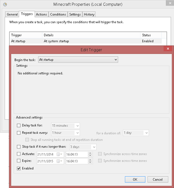Image resolution: width=174 pixels, height=188 pixels.
Task: Tick the Expire checkbox
Action: 19,161
